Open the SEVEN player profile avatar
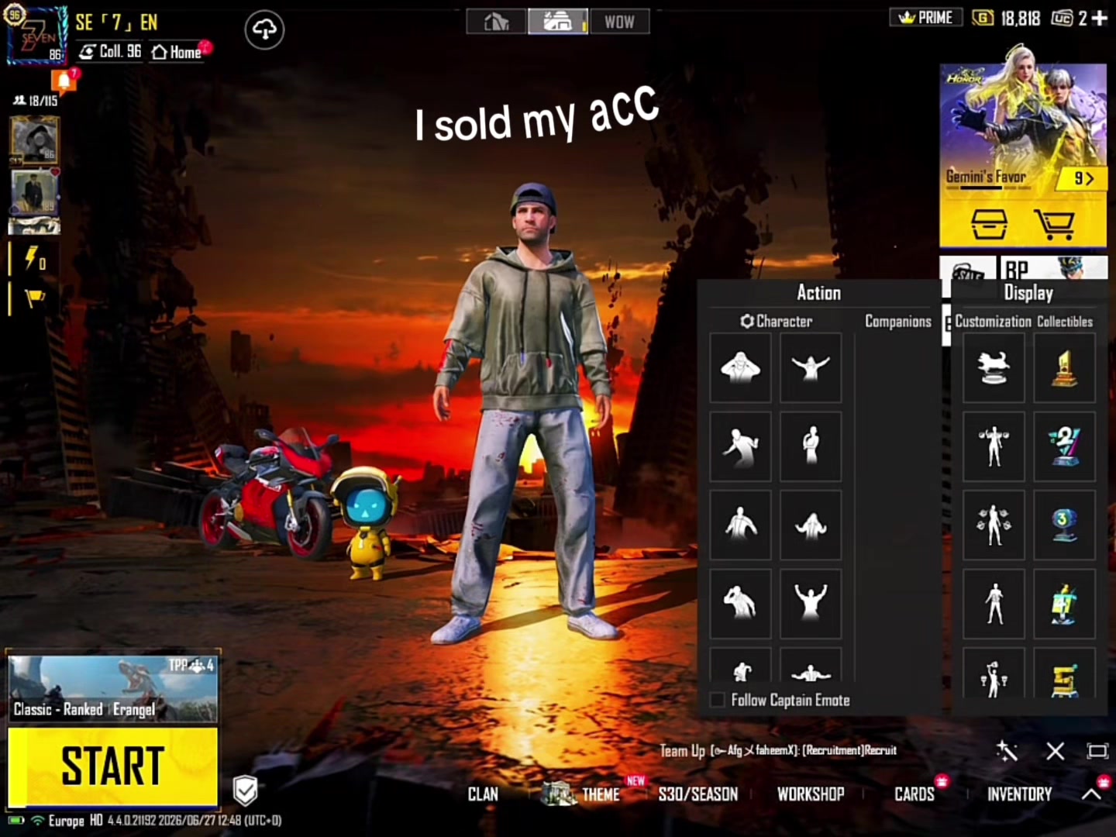The width and height of the screenshot is (1116, 837). (x=36, y=36)
